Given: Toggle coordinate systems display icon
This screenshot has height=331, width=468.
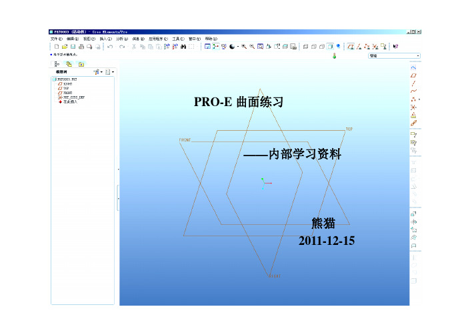Looking at the screenshot, I should pos(375,46).
